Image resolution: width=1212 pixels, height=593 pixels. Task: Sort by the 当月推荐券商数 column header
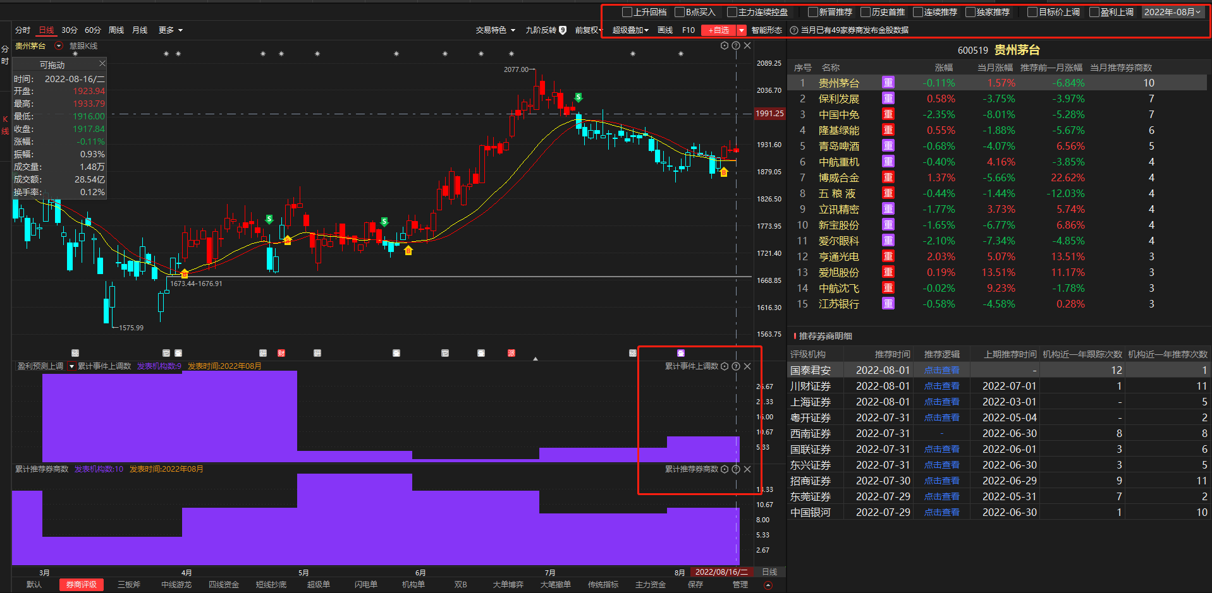tap(1121, 68)
